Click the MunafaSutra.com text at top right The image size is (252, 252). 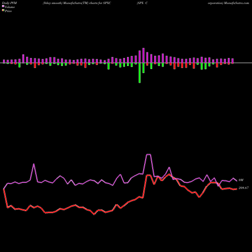(x=236, y=3)
